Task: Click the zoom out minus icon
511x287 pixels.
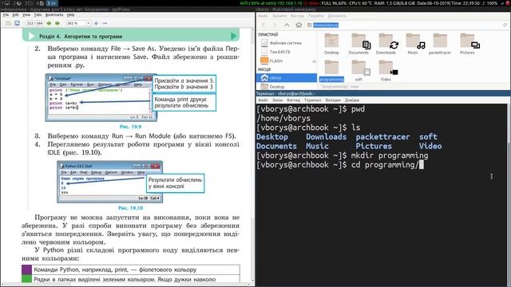Action: (105, 23)
